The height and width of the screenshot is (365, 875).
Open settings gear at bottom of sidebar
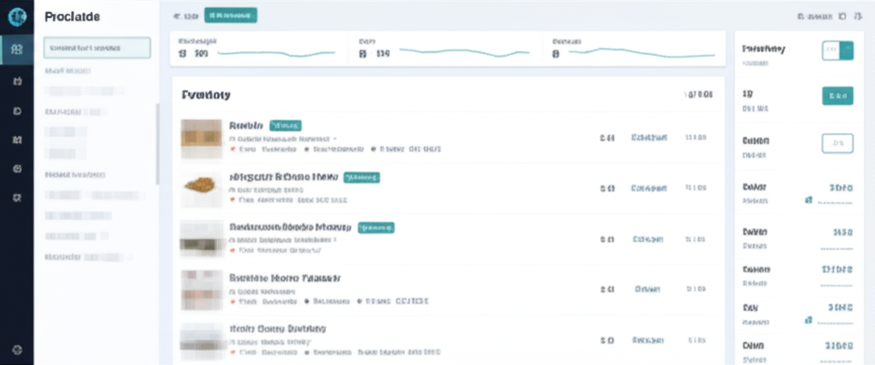click(x=16, y=349)
